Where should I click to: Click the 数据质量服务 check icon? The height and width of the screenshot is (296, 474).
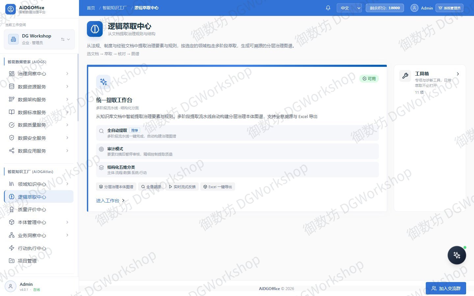point(12,125)
